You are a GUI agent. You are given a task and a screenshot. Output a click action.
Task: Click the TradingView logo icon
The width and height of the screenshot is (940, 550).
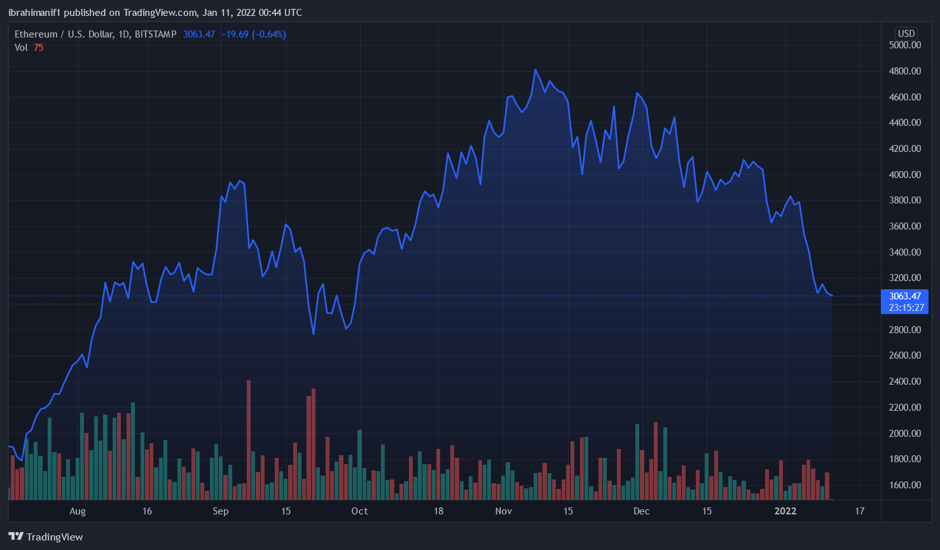(16, 537)
